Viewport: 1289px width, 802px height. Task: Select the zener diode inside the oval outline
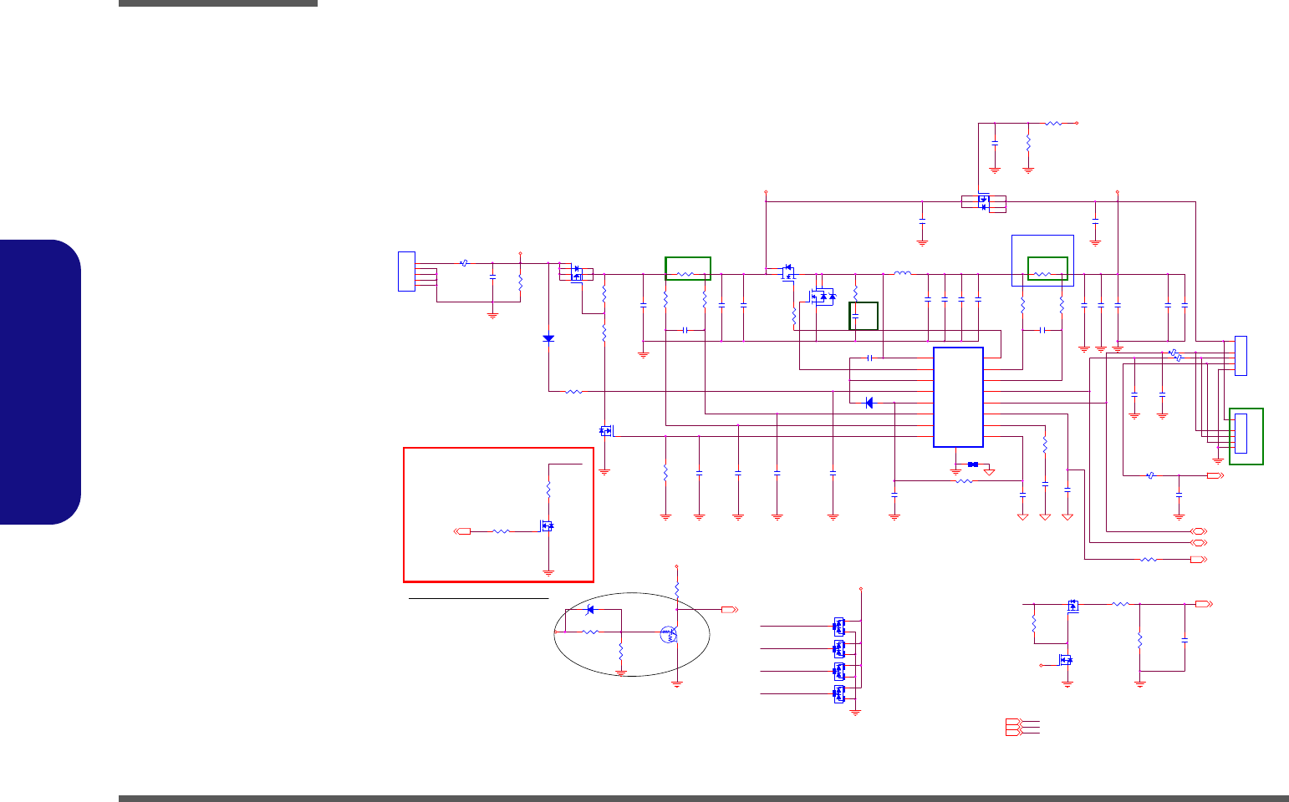tap(590, 608)
